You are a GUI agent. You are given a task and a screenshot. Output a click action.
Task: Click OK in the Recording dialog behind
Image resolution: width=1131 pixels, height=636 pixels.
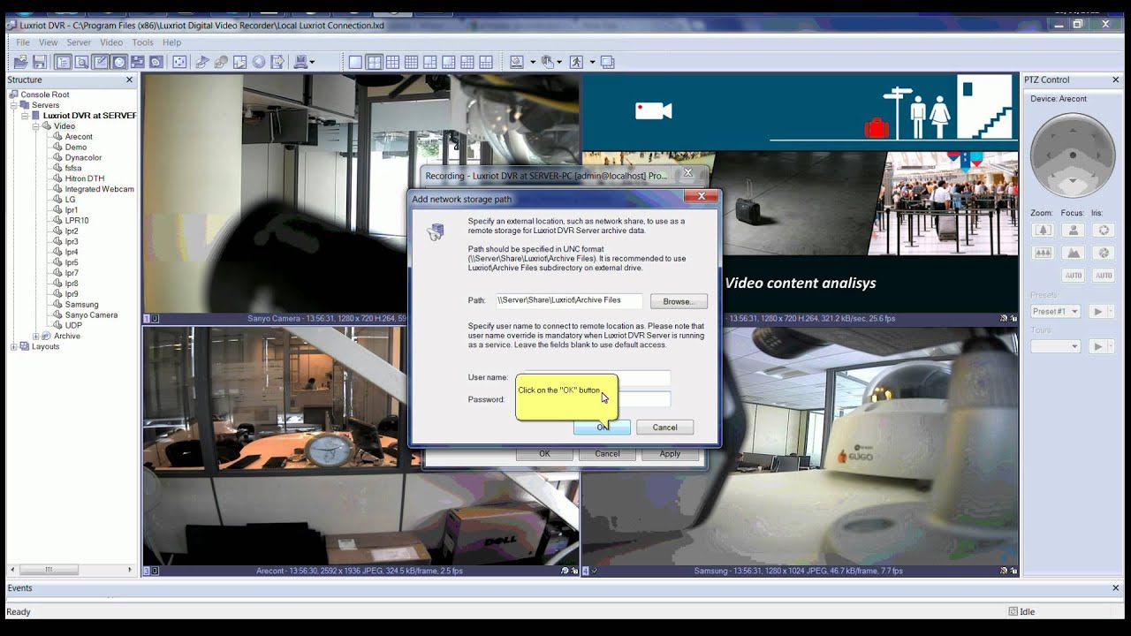544,454
